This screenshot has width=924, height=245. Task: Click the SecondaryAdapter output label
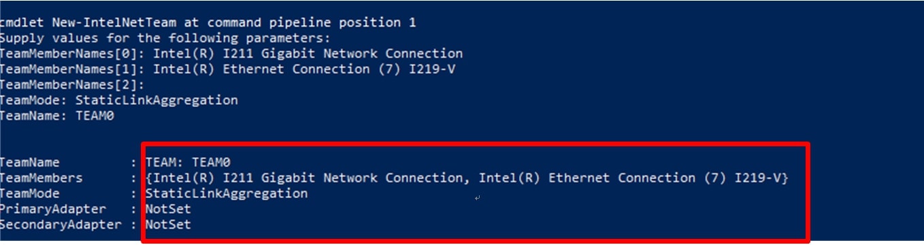pyautogui.click(x=61, y=225)
